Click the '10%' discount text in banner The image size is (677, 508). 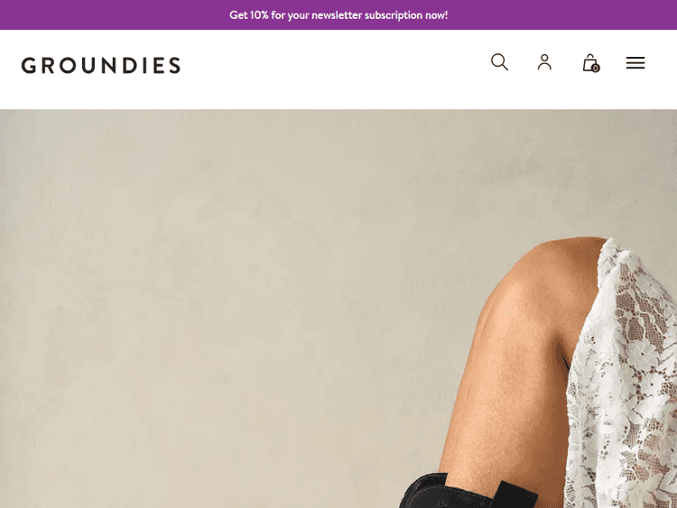(259, 15)
